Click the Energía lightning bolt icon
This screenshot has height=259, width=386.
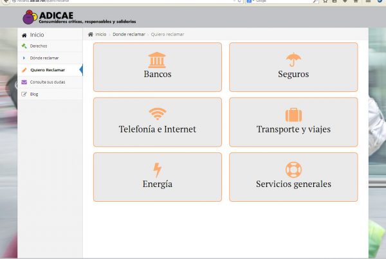pos(157,170)
